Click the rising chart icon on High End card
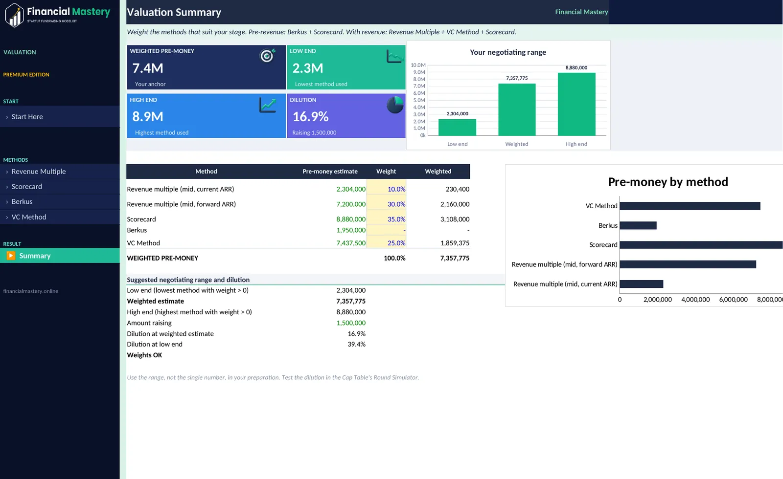This screenshot has height=479, width=783. point(268,105)
